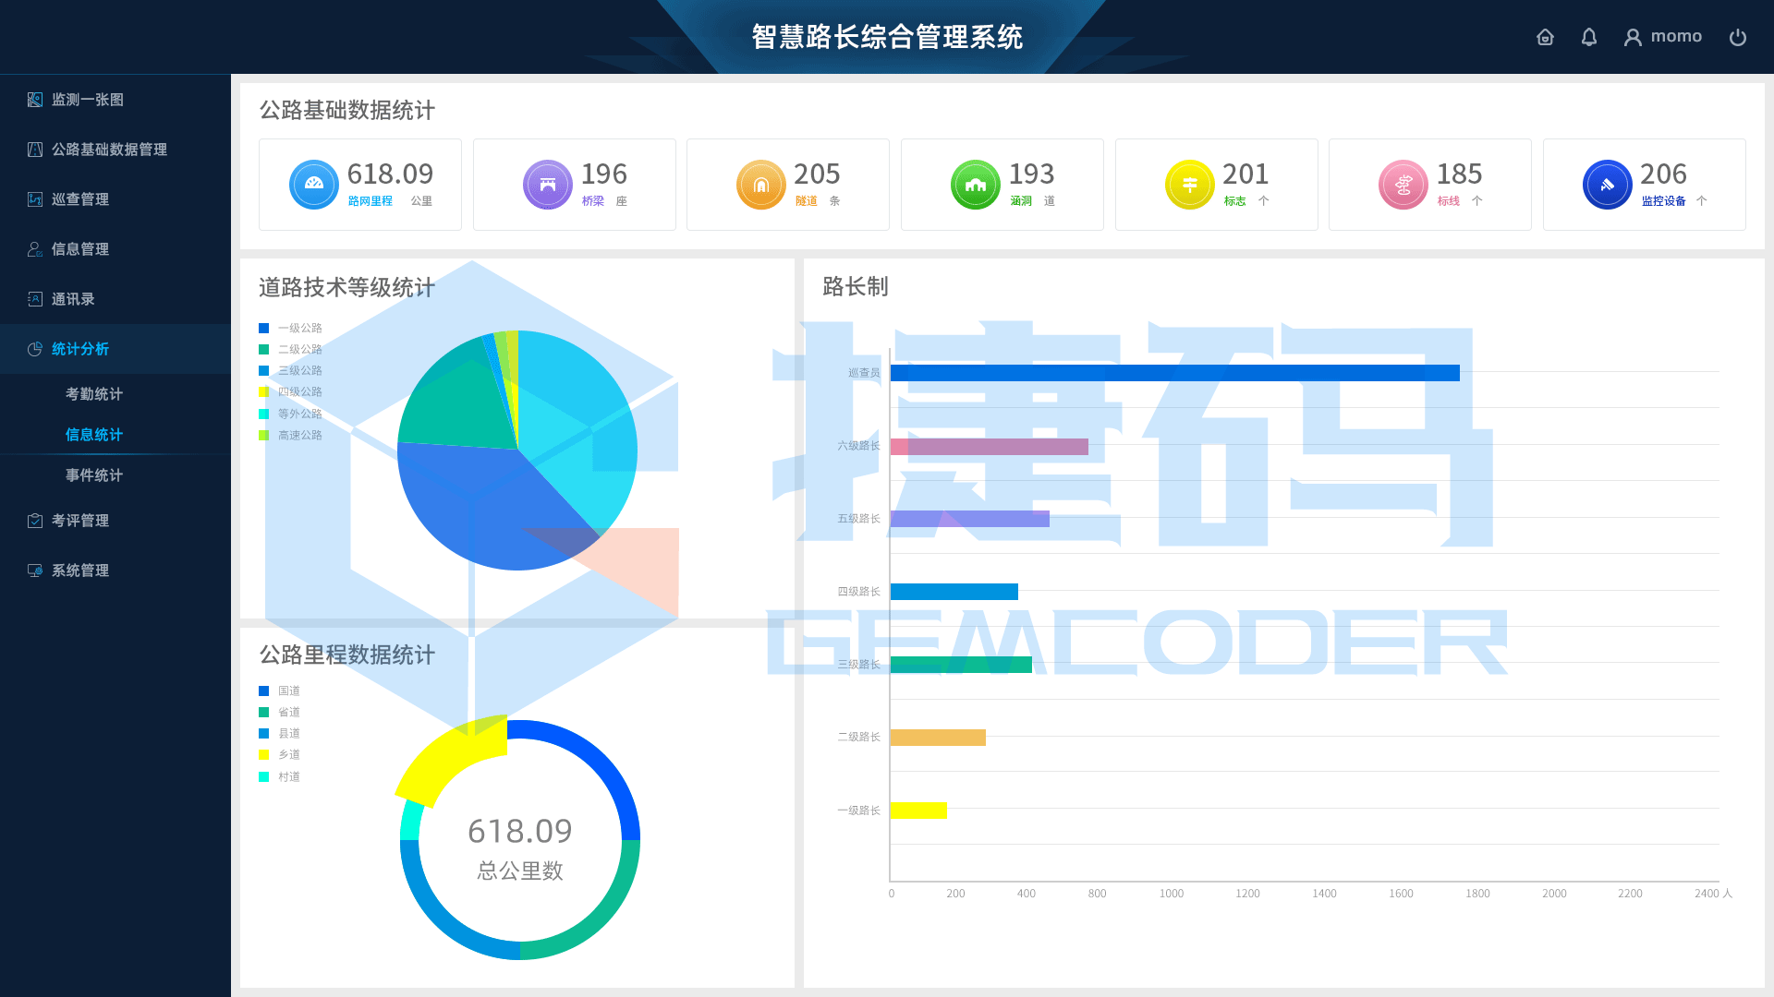The image size is (1774, 997).
Task: Click the 一级路长 yellow bar
Action: [918, 811]
